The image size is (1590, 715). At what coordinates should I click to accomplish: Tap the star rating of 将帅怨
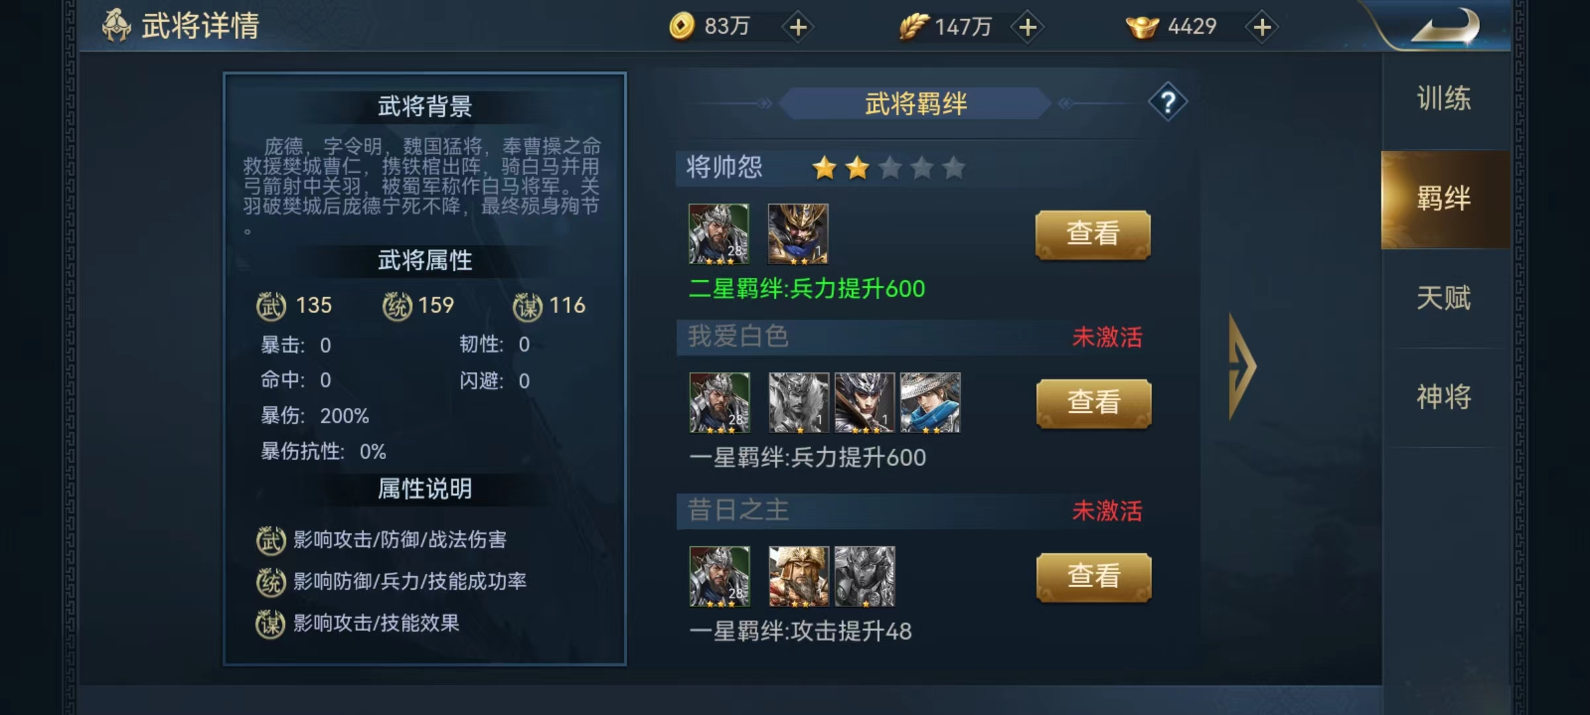(x=888, y=168)
